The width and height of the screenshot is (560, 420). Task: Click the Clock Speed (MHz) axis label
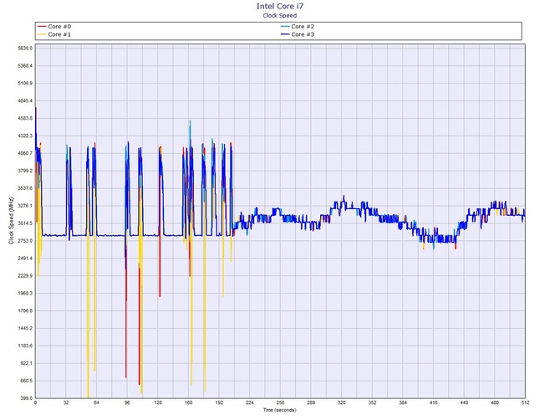(11, 221)
